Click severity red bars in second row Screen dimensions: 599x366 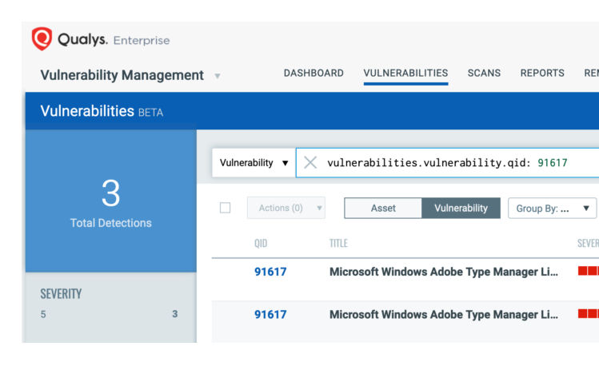coord(588,314)
